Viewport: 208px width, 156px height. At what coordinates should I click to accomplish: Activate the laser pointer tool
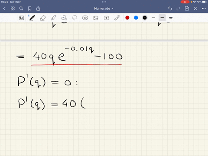(x=117, y=18)
